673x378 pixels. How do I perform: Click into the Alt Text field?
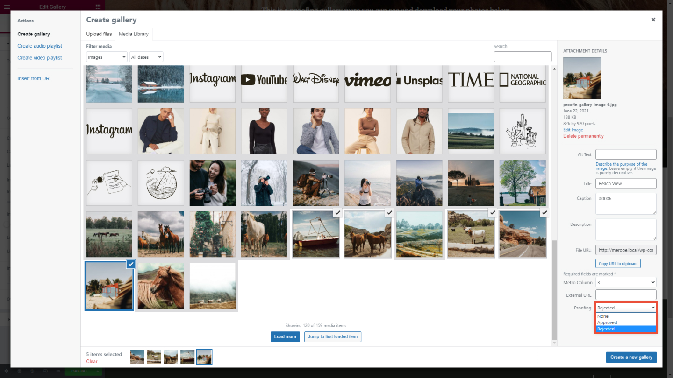pos(626,154)
